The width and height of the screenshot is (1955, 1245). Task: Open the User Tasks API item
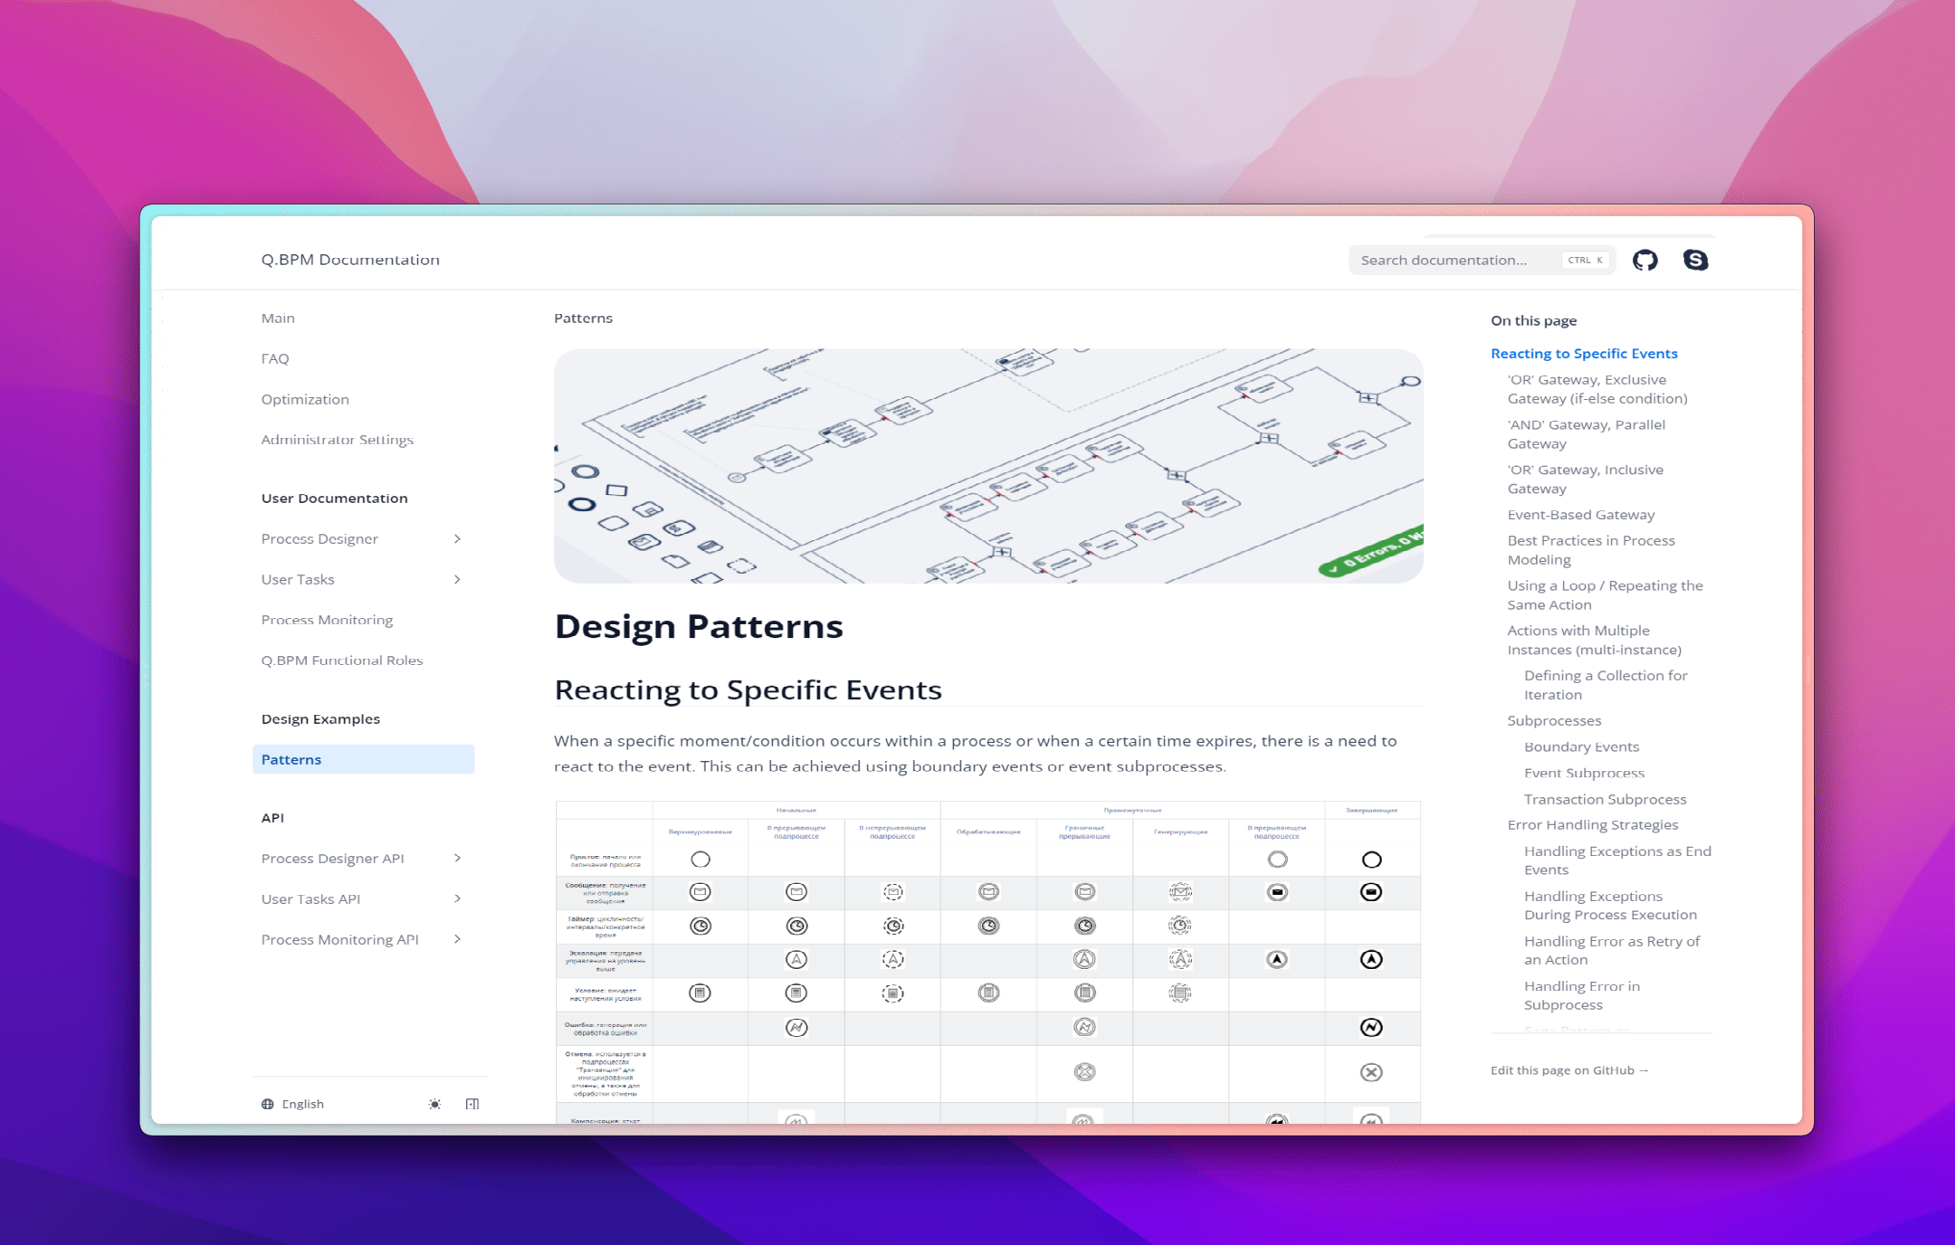tap(310, 899)
